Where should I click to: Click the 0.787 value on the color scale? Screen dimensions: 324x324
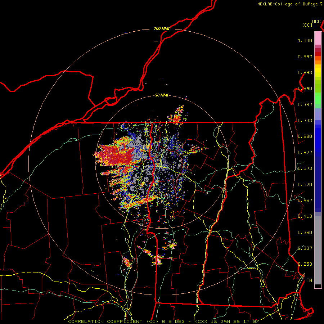coord(305,104)
